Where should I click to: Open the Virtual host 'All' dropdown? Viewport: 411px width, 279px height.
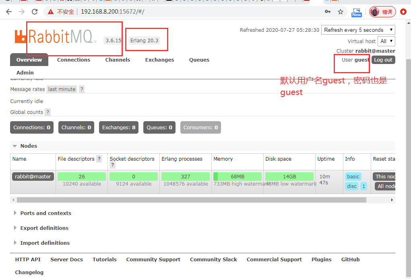coord(386,41)
